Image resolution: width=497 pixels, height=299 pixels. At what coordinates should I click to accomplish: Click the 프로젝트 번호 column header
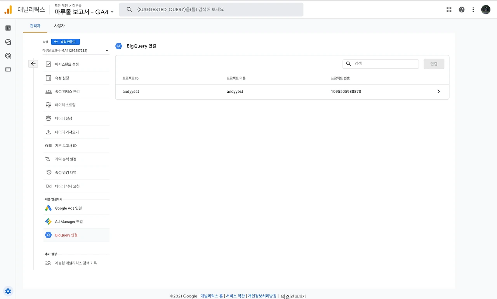[341, 78]
